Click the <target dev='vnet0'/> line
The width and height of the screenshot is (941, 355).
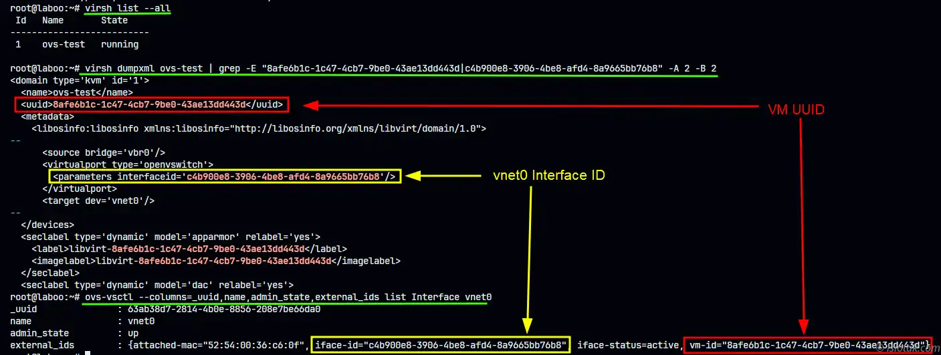(98, 201)
